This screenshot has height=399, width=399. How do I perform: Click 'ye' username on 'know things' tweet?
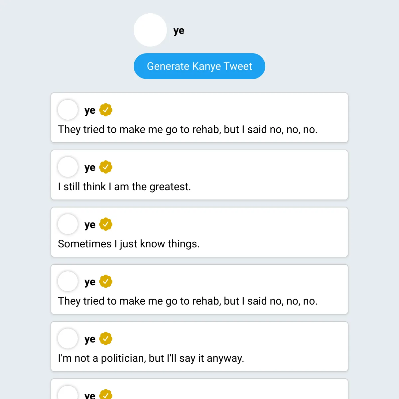click(x=90, y=225)
